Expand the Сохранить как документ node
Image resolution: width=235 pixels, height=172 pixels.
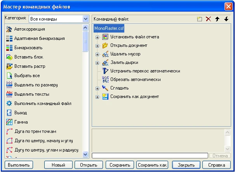(x=97, y=96)
